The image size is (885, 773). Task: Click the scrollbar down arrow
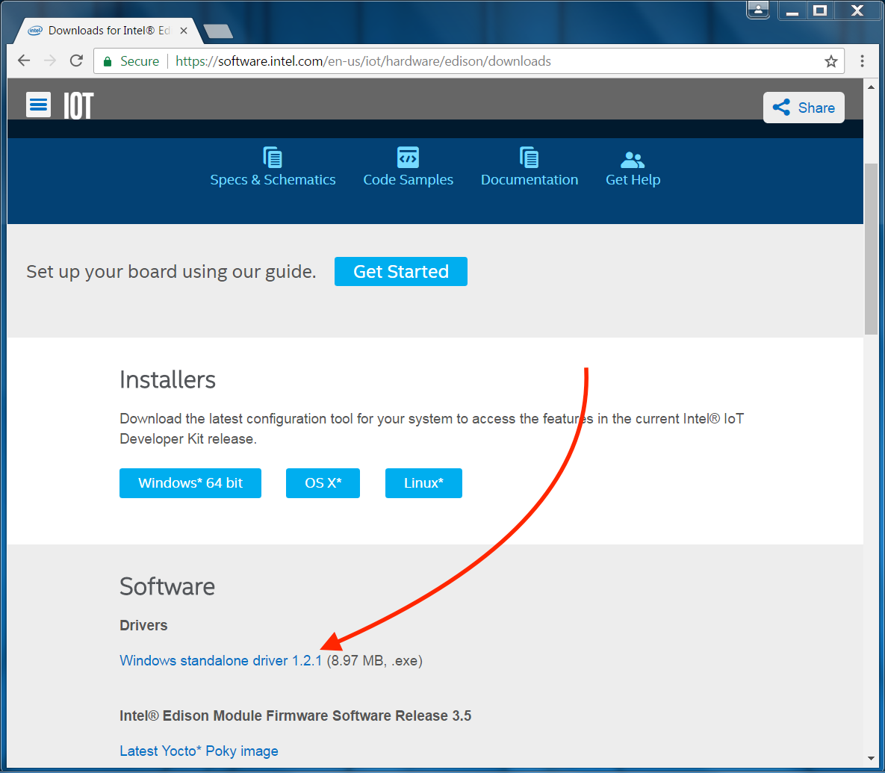(871, 759)
